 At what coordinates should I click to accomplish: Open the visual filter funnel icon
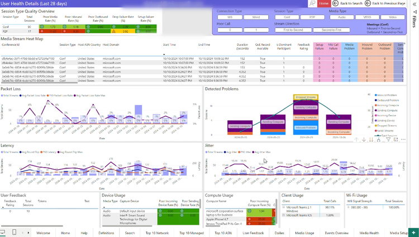tap(388, 140)
